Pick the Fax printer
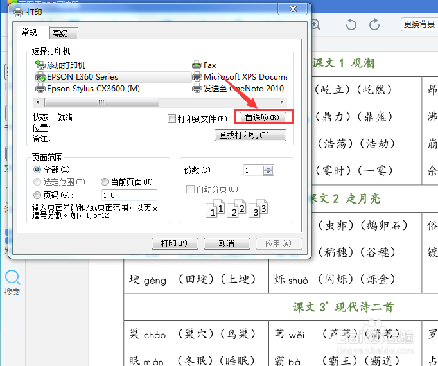Image resolution: width=438 pixels, height=366 pixels. (x=204, y=65)
